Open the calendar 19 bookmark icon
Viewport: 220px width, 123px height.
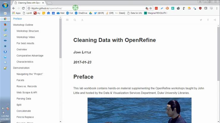53,13
